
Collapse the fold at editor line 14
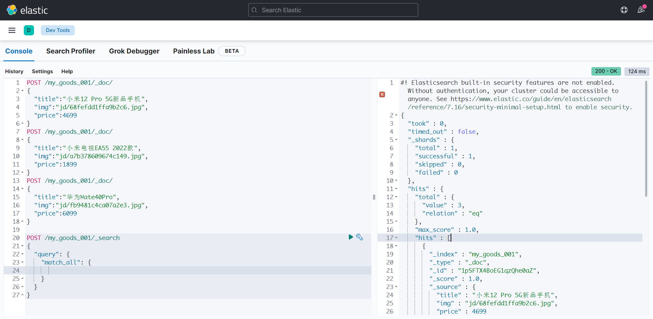click(x=22, y=189)
